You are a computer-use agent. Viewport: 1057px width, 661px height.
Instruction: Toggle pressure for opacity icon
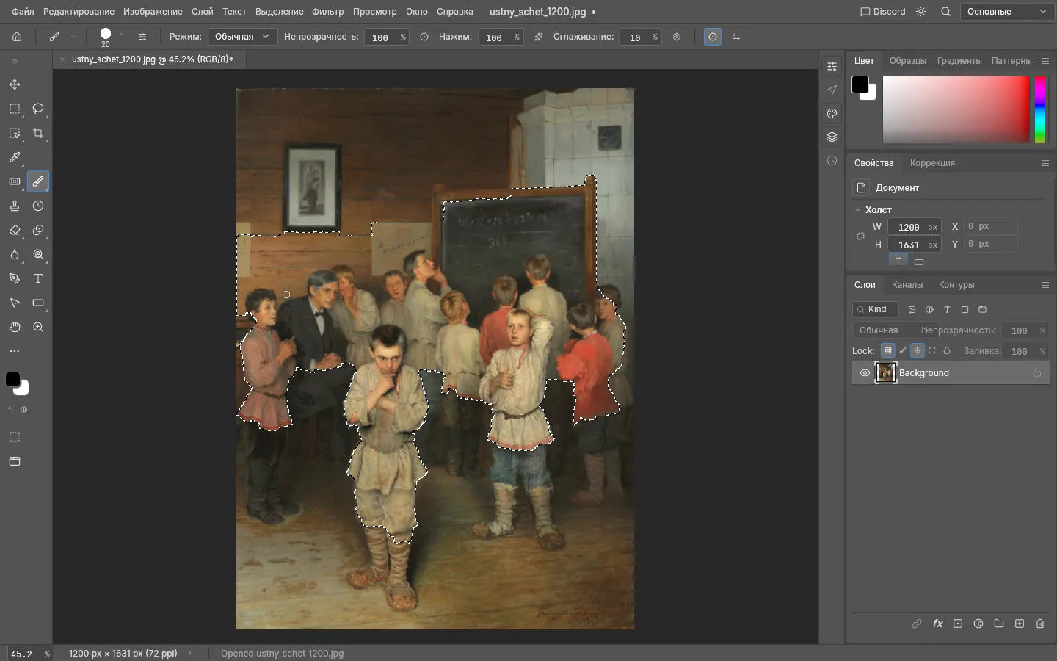424,37
